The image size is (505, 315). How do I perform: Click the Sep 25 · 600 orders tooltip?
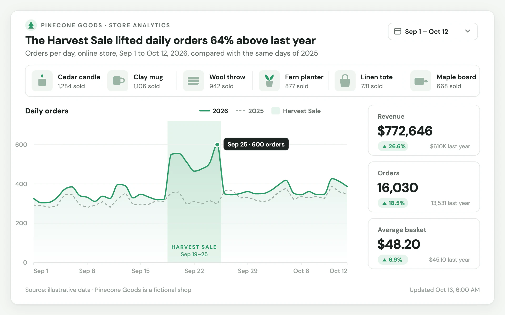click(256, 144)
